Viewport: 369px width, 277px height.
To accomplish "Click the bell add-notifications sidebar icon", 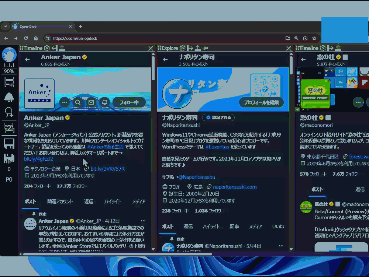I will tap(9, 97).
